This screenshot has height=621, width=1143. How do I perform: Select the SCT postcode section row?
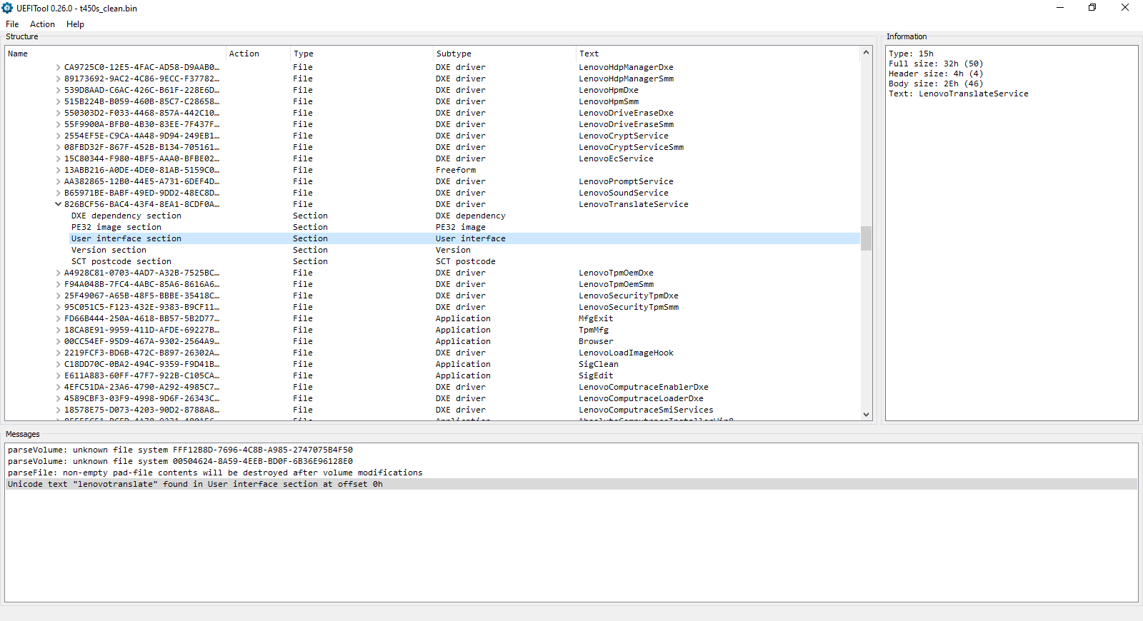[x=432, y=261]
